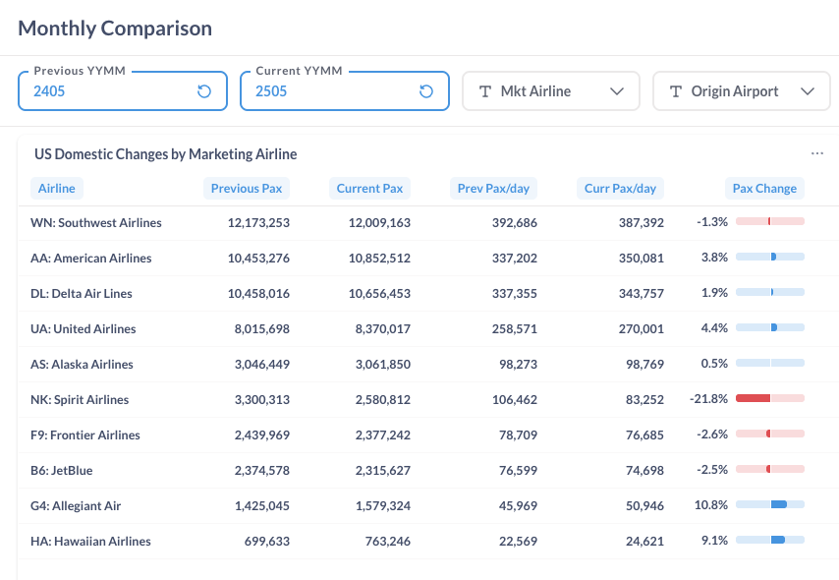Sort by the Prev Pax/day column header
This screenshot has height=580, width=839.
pyautogui.click(x=493, y=189)
